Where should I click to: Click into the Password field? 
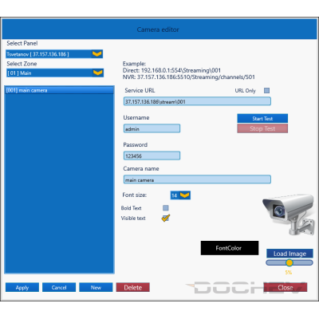(152, 156)
